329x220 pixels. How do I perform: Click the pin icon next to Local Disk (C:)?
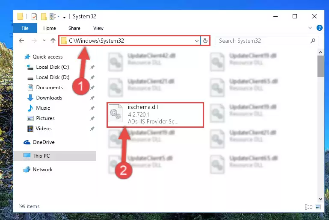point(92,67)
